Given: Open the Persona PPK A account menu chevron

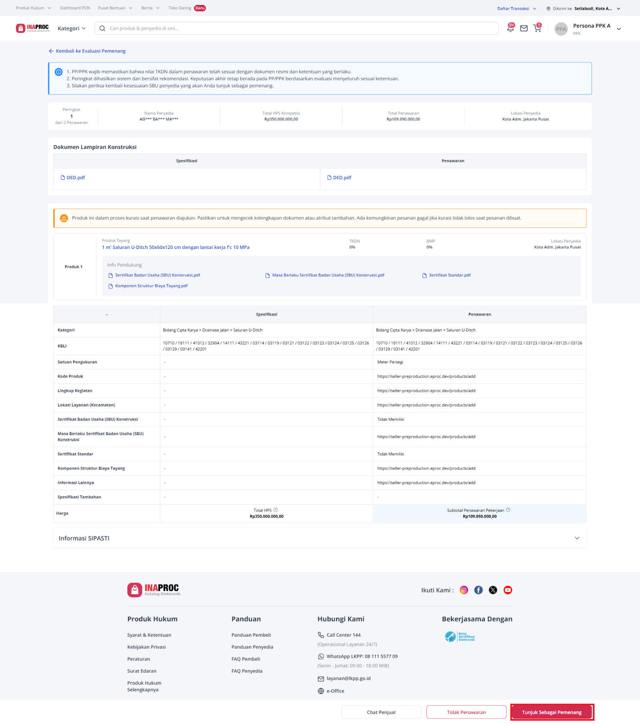Looking at the screenshot, I should [x=619, y=29].
